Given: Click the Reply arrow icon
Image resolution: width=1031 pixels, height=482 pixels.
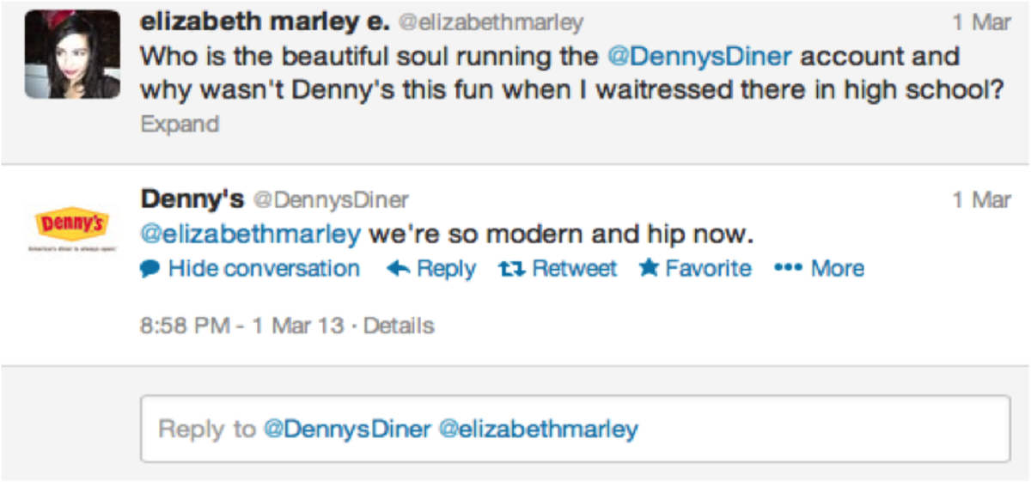Looking at the screenshot, I should pyautogui.click(x=398, y=269).
